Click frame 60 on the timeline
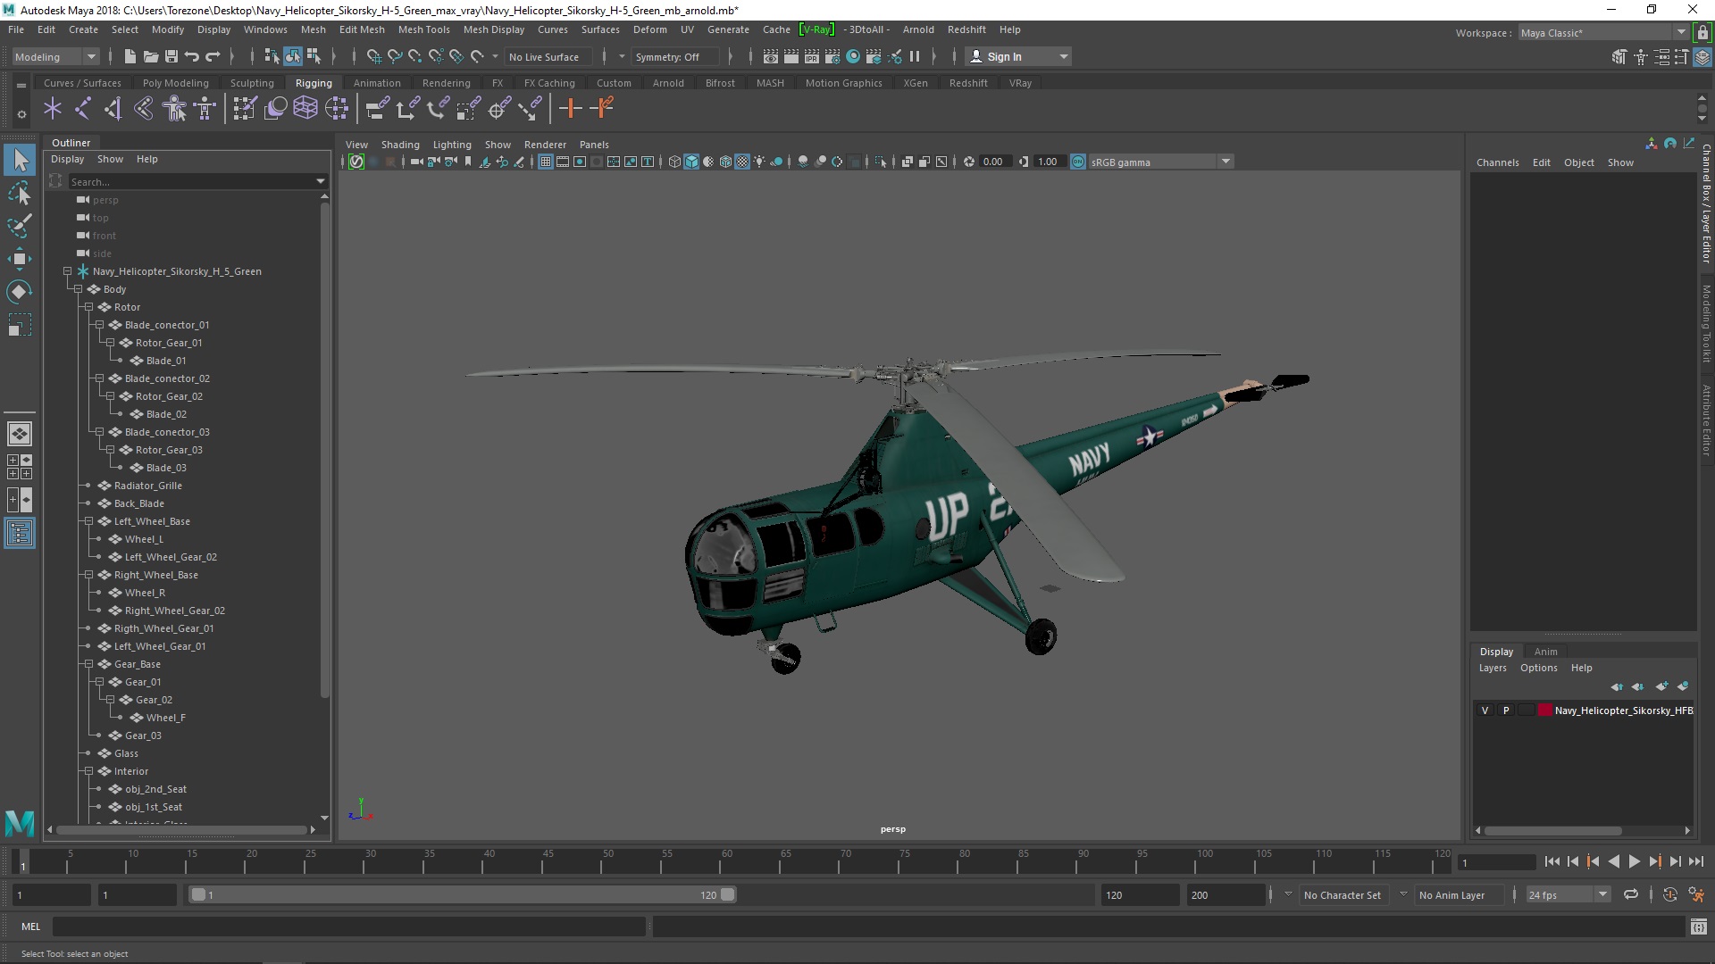 [725, 862]
